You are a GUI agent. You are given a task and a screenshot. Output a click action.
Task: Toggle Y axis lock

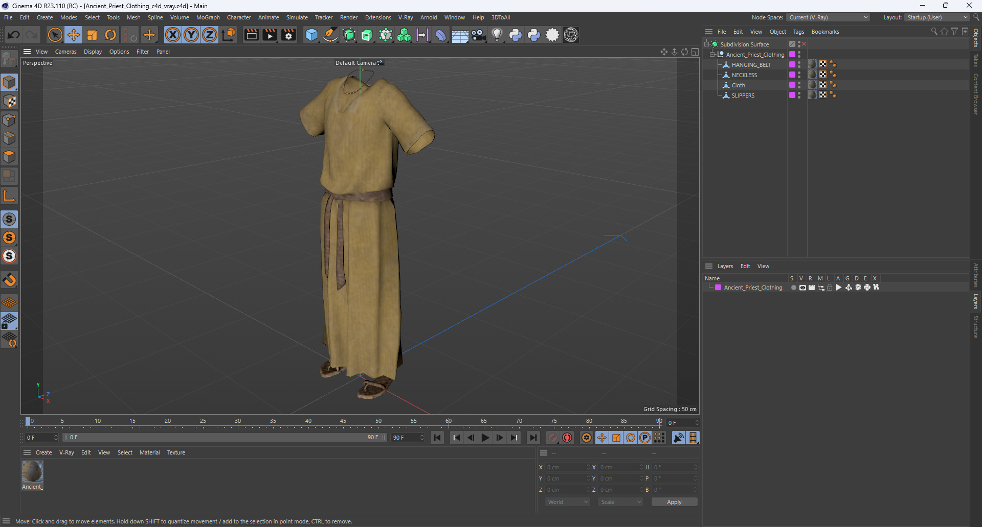coord(191,35)
